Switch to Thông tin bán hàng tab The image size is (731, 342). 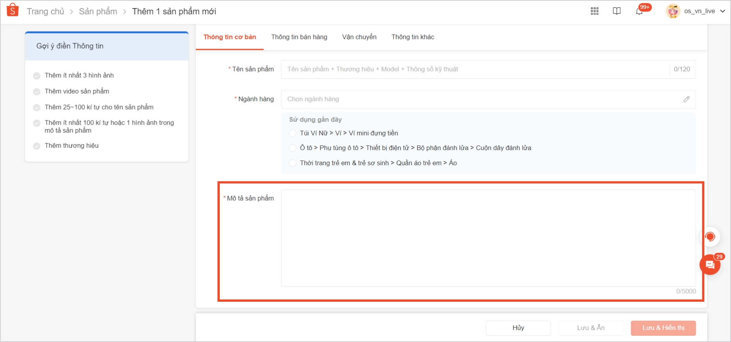(299, 37)
